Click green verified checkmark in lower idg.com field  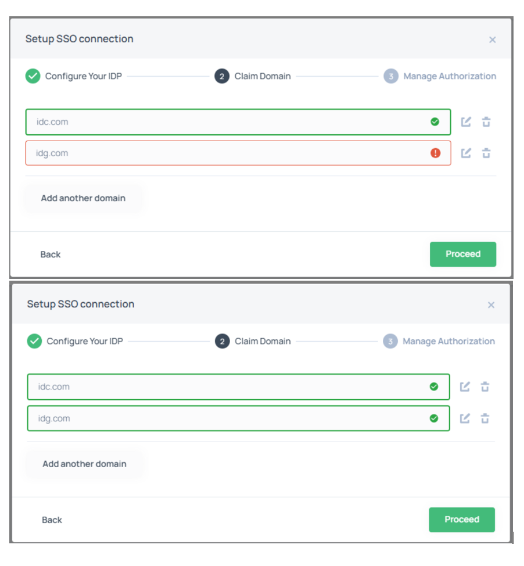(x=434, y=418)
